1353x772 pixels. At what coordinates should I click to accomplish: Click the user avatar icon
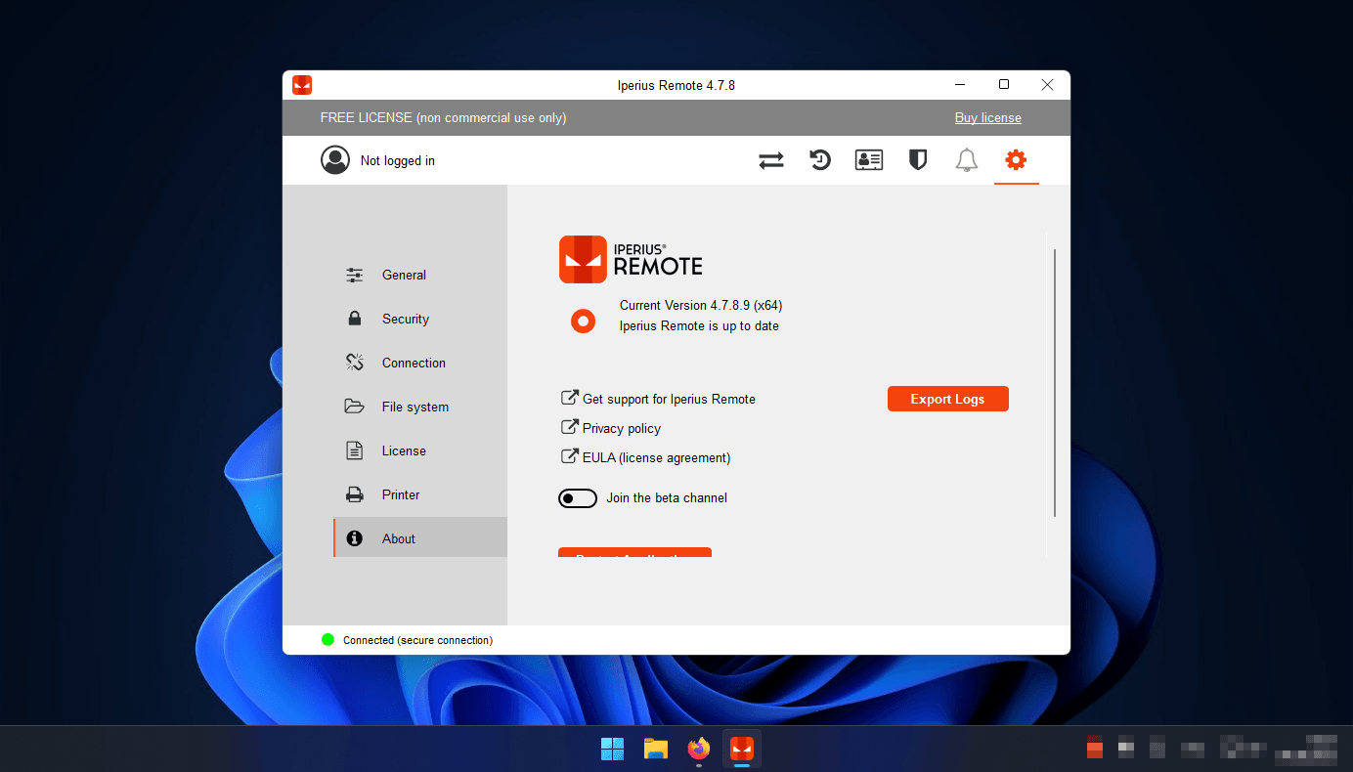click(335, 160)
